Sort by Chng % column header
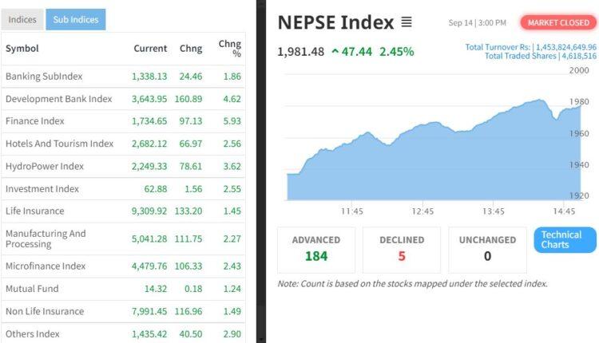599x343 pixels. pyautogui.click(x=229, y=49)
